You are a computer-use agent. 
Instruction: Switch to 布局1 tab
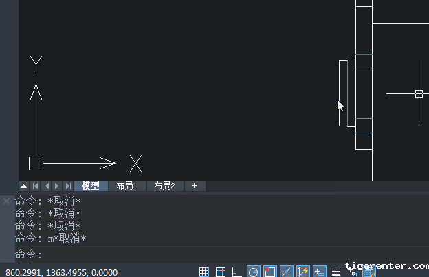pos(126,186)
